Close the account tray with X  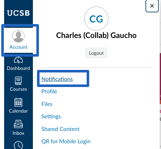point(152,6)
